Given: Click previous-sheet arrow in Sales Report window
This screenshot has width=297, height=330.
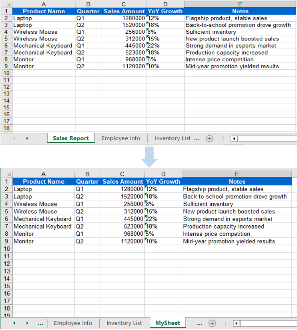Looking at the screenshot, I should pyautogui.click(x=14, y=138).
